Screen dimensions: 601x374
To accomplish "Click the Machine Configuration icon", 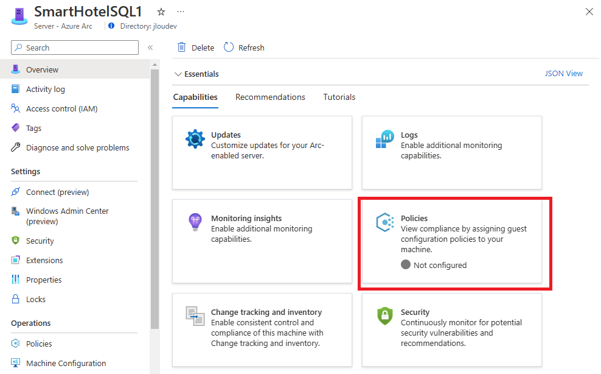I will [15, 363].
